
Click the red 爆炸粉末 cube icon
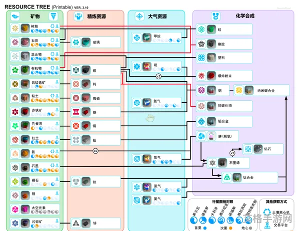211,76
